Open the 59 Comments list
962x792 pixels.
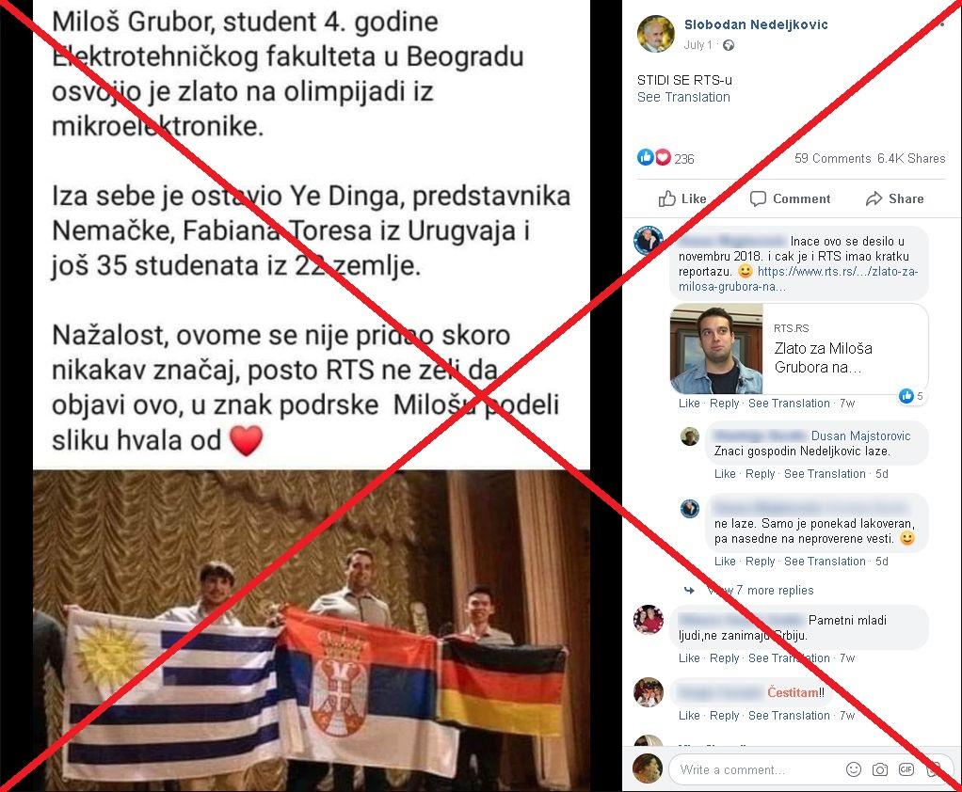832,158
